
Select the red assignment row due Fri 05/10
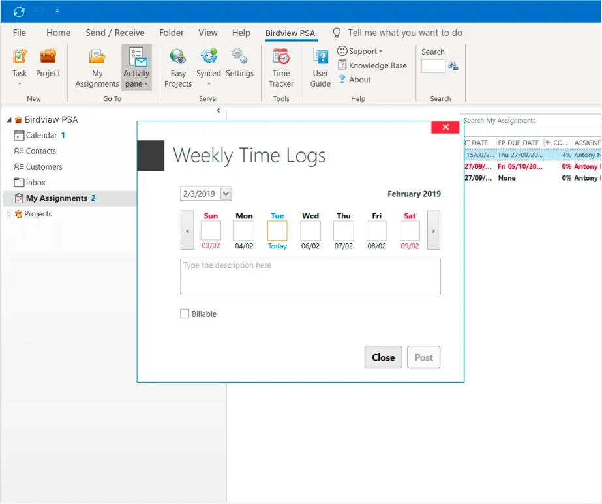(x=532, y=166)
